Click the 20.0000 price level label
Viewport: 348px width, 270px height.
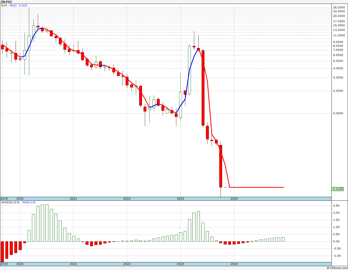point(339,16)
